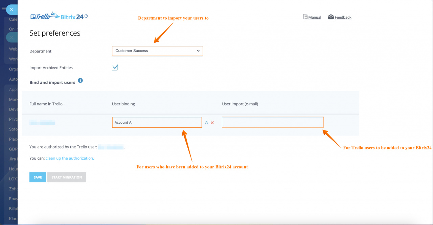Viewport: 433px width, 225px height.
Task: Close the sidebar item with the blue X
Action: point(12,9)
